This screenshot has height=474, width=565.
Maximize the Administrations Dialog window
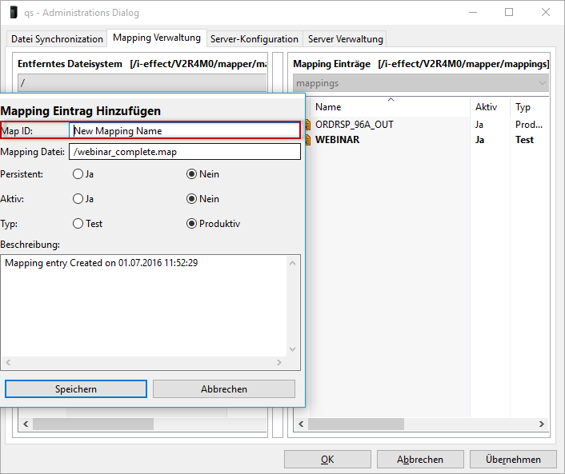click(509, 13)
